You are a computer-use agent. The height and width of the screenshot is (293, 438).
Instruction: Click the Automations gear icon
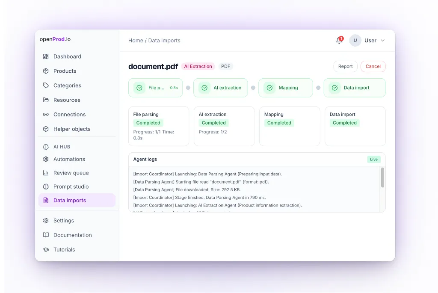[x=46, y=159]
